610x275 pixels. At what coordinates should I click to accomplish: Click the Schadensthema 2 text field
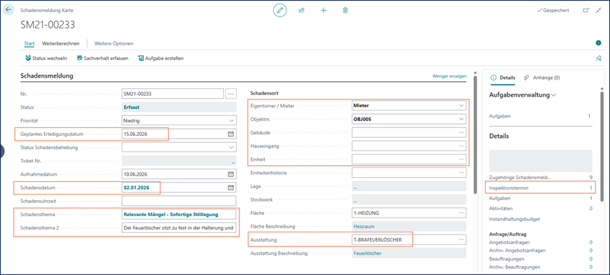179,228
